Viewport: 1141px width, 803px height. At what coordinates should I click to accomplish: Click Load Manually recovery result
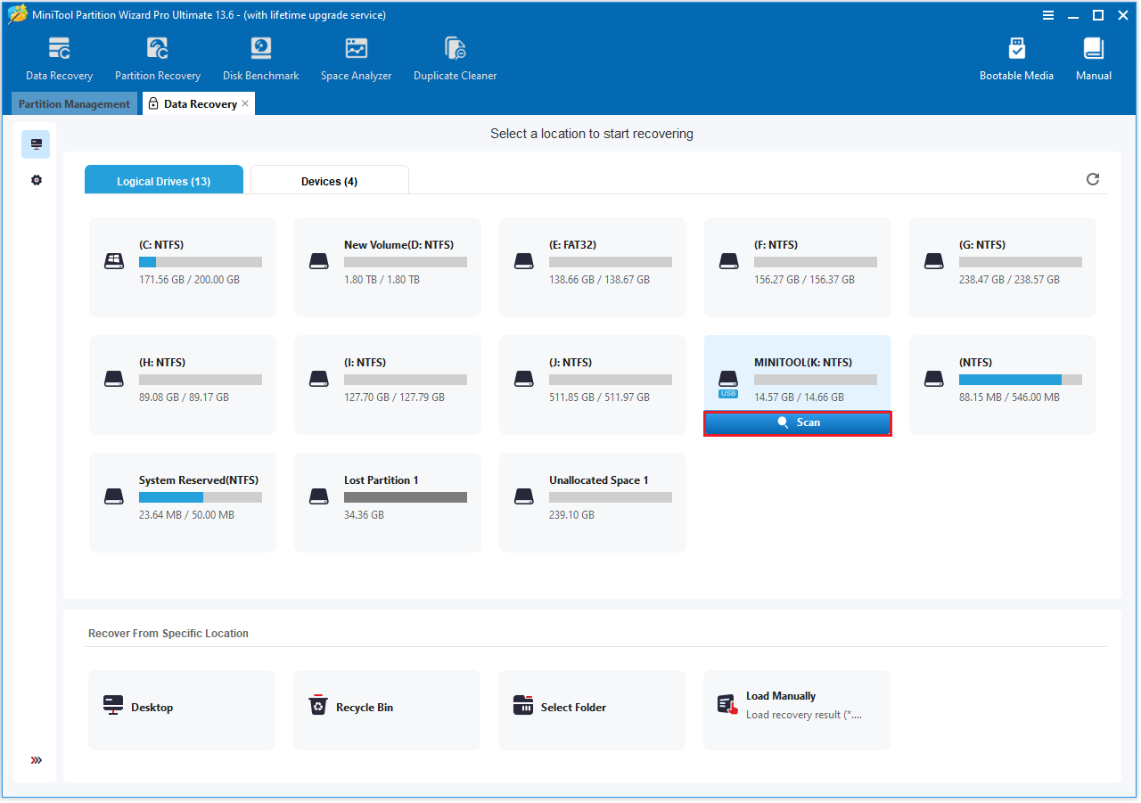(x=797, y=710)
